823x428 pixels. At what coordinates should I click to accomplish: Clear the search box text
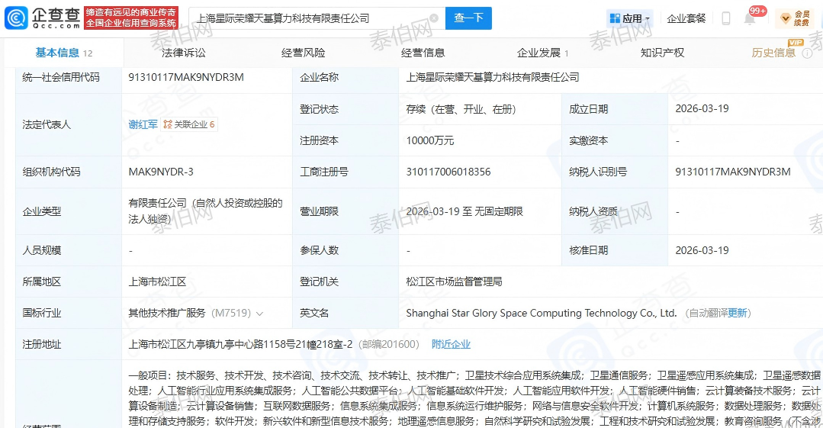point(433,18)
